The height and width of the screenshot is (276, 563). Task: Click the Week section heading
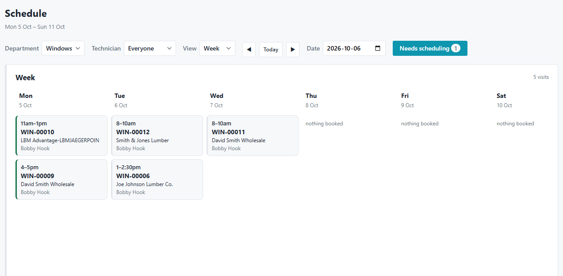(x=25, y=78)
